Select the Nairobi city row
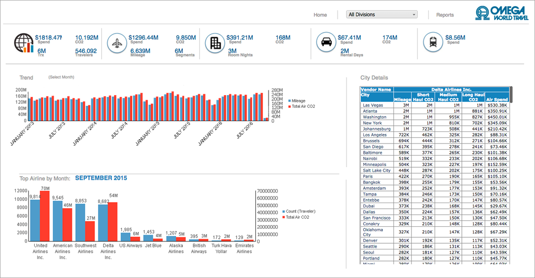This screenshot has width=535, height=278. point(435,159)
